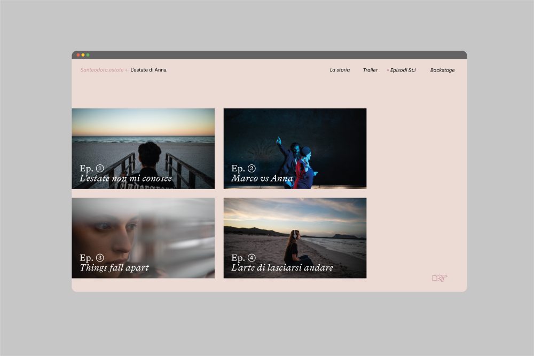Open Ep. 3 Things fall apart thumbnail
Viewport: 534px width, 356px height.
(143, 238)
